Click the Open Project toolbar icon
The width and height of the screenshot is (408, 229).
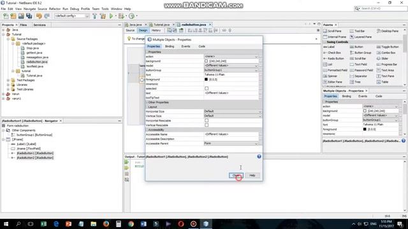(x=21, y=16)
